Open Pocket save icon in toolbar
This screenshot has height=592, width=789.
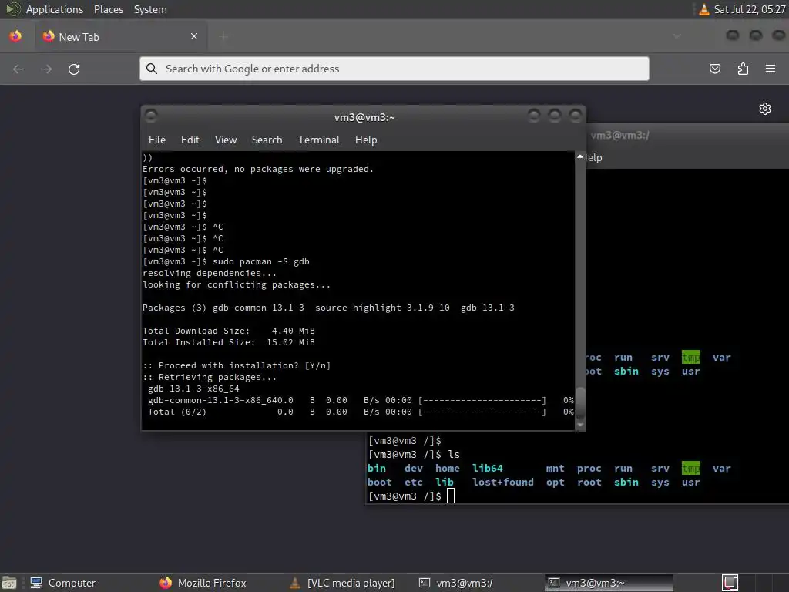[x=714, y=69]
